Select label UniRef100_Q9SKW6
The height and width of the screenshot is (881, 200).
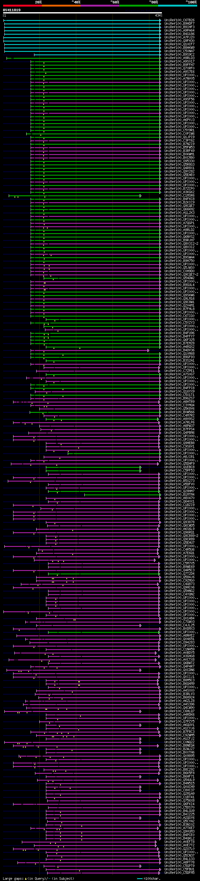179,295
